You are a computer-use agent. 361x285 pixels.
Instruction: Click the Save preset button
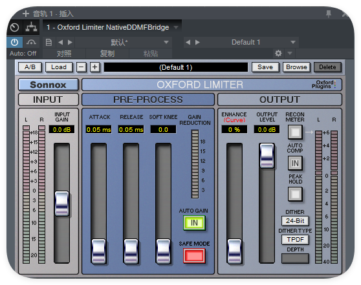265,67
